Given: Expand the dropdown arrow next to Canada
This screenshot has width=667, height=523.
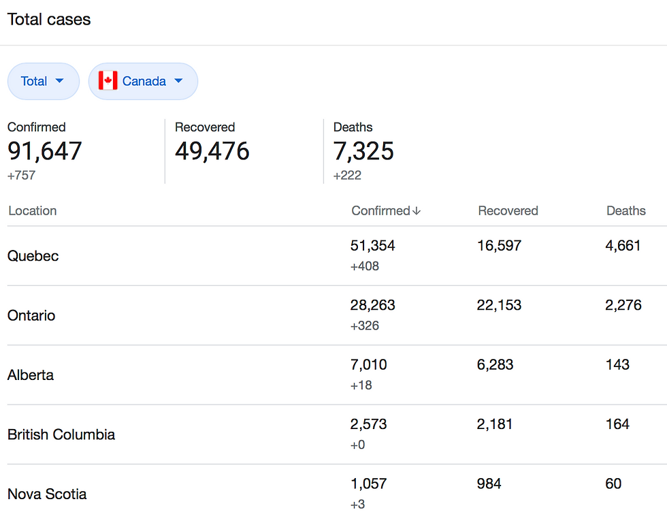Looking at the screenshot, I should tap(178, 81).
